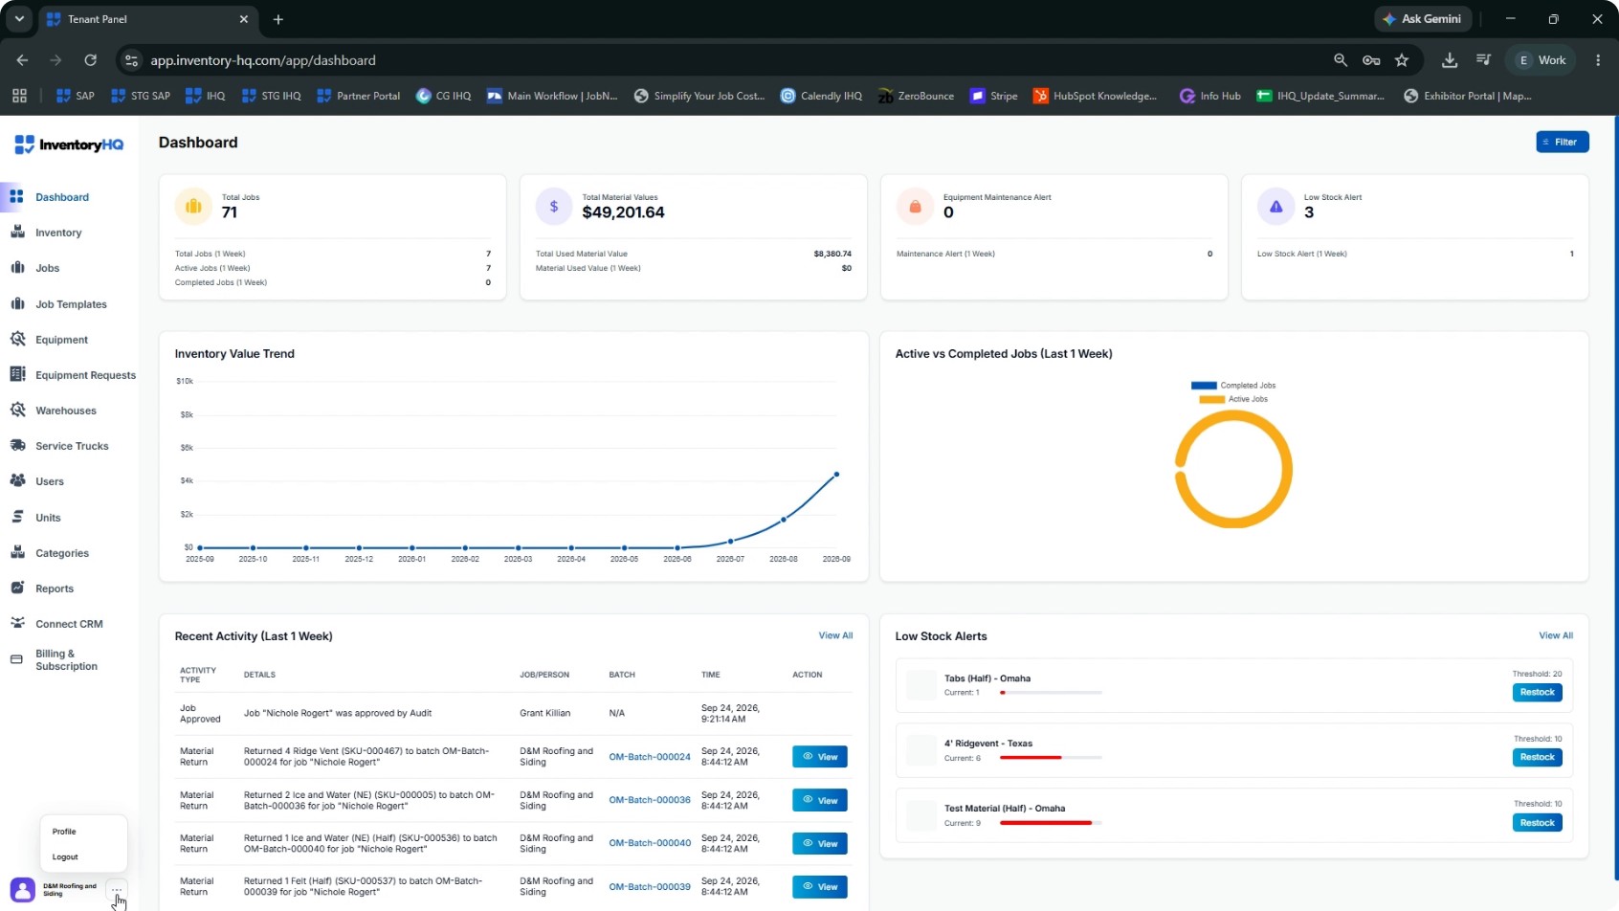Open View All for Low Stock Alerts
1619x911 pixels.
[x=1556, y=635]
